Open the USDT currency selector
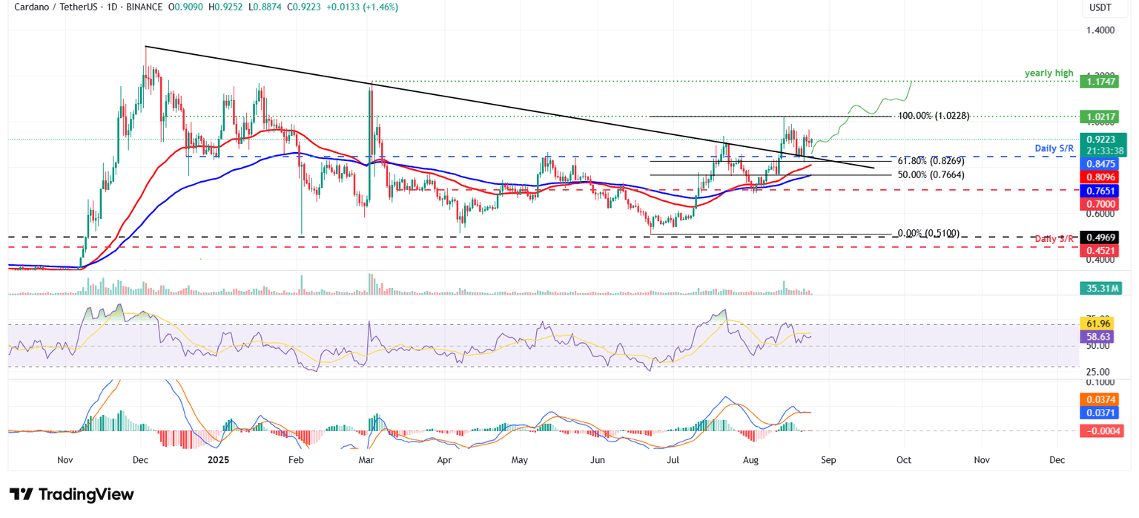The height and width of the screenshot is (518, 1139). click(1100, 7)
